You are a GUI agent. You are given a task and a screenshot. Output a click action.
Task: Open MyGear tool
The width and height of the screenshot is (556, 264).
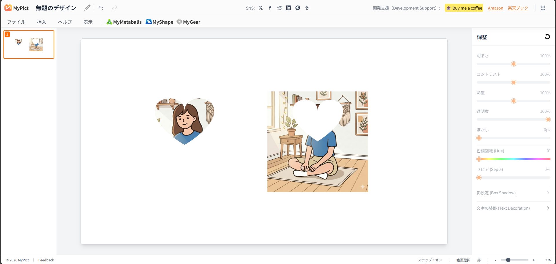pos(188,22)
